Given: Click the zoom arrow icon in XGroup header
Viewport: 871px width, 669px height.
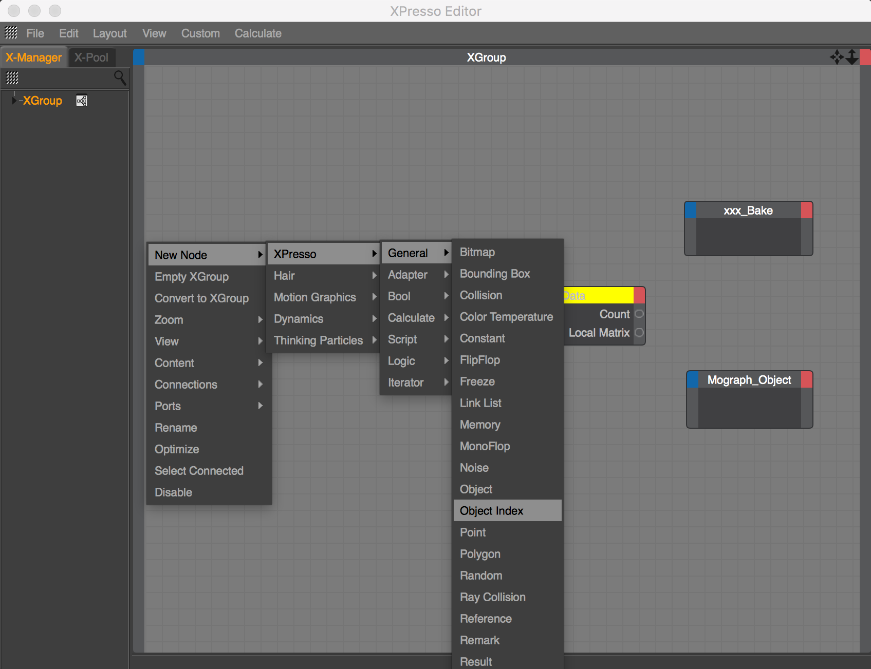Looking at the screenshot, I should (851, 57).
